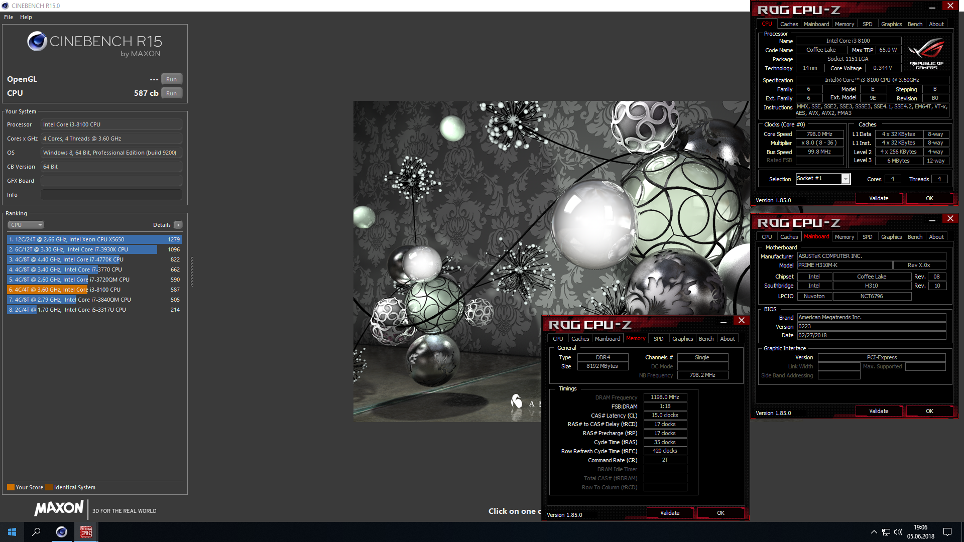This screenshot has height=542, width=964.
Task: Select the Core i7-4770K ranking row
Action: click(x=94, y=259)
